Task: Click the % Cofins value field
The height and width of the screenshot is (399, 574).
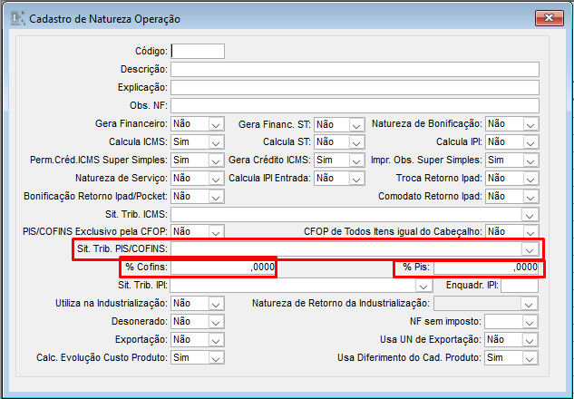Action: click(222, 268)
